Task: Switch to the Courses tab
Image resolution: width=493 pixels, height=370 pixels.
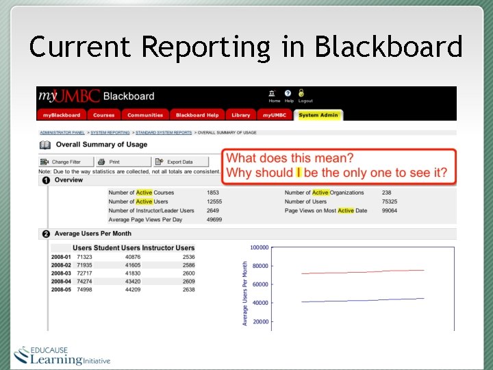Action: (x=104, y=115)
